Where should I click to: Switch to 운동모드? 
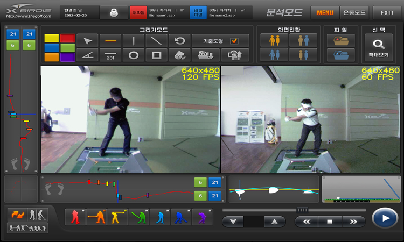[x=354, y=12]
